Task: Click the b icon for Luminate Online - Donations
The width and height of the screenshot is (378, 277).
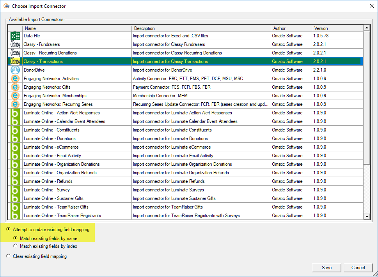Action: click(x=14, y=138)
